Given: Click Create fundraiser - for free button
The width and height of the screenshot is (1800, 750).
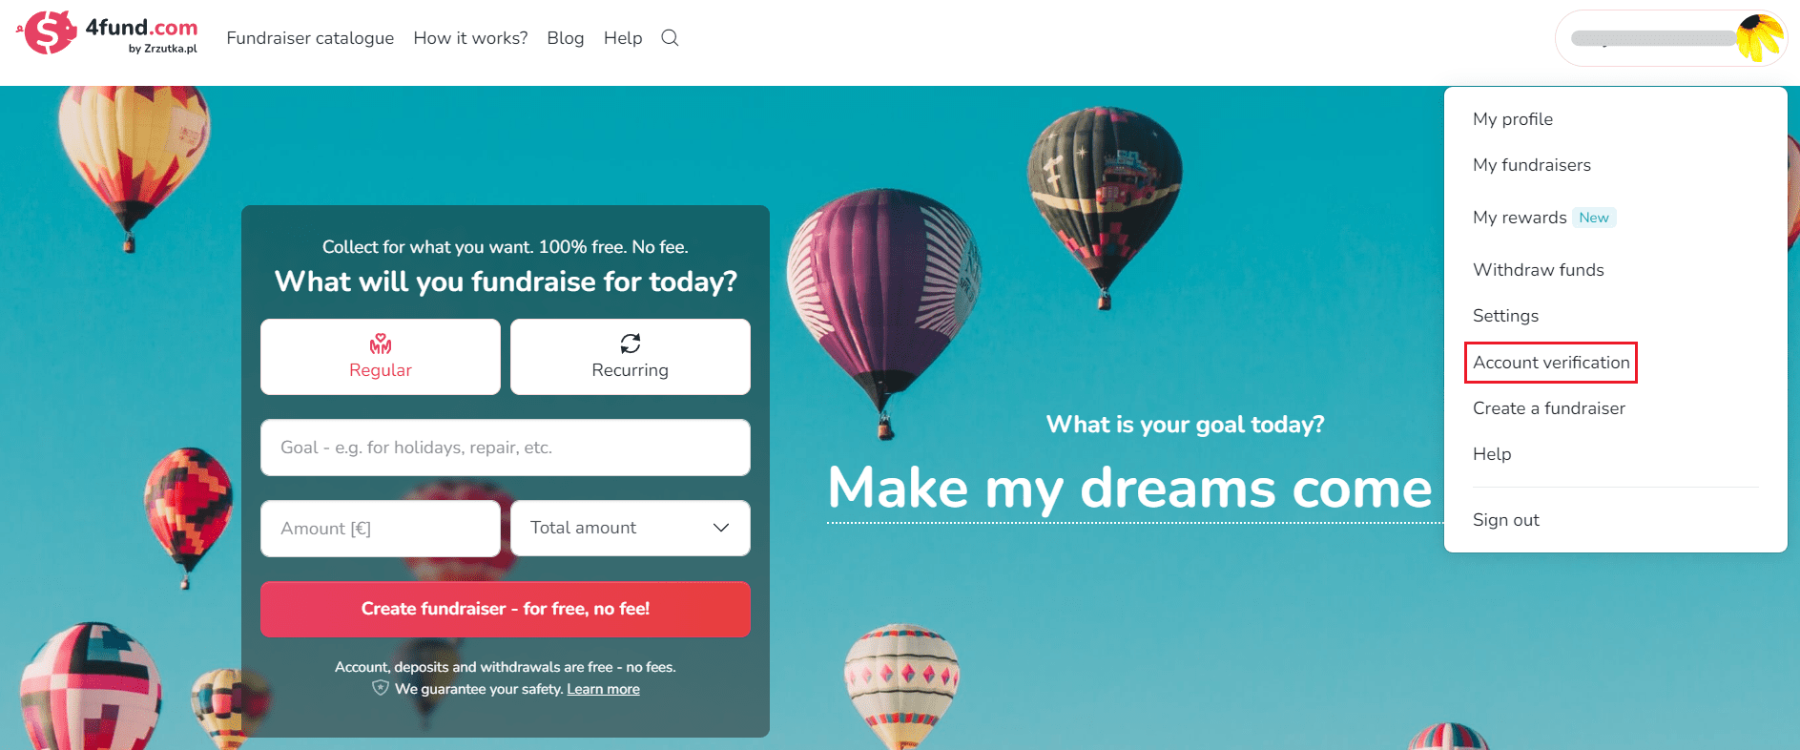Looking at the screenshot, I should (x=506, y=609).
